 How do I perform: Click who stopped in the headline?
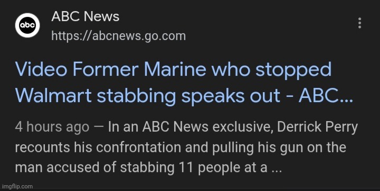tap(271, 71)
